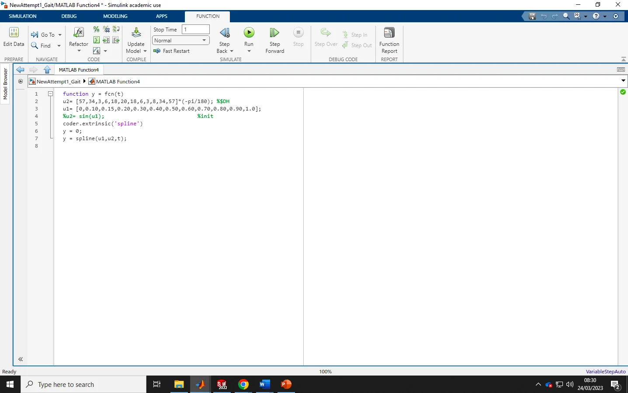
Task: Open the Find dropdown arrow
Action: tap(59, 46)
